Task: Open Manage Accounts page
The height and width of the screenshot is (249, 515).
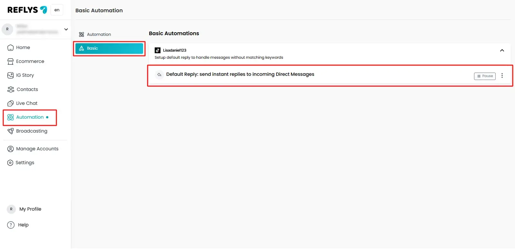Action: [37, 149]
